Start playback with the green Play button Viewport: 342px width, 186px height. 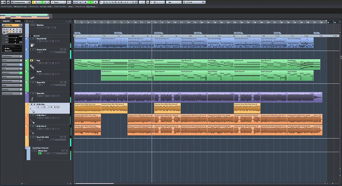pyautogui.click(x=91, y=2)
